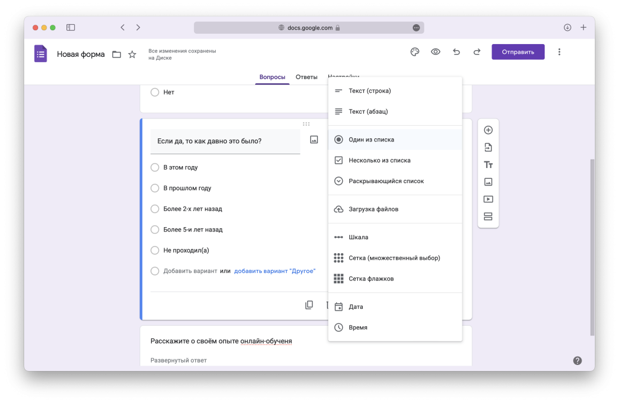Move form to folder icon
The image size is (619, 403).
click(117, 54)
